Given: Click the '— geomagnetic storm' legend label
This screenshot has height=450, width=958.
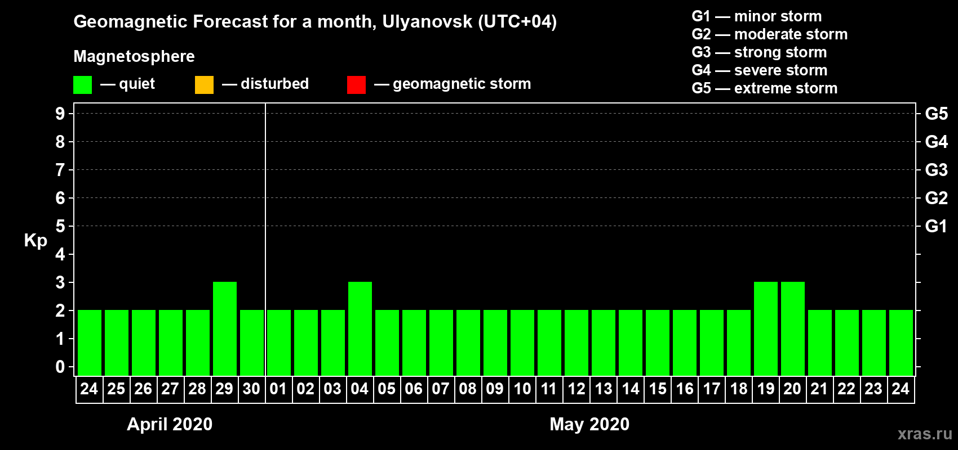Looking at the screenshot, I should point(453,84).
